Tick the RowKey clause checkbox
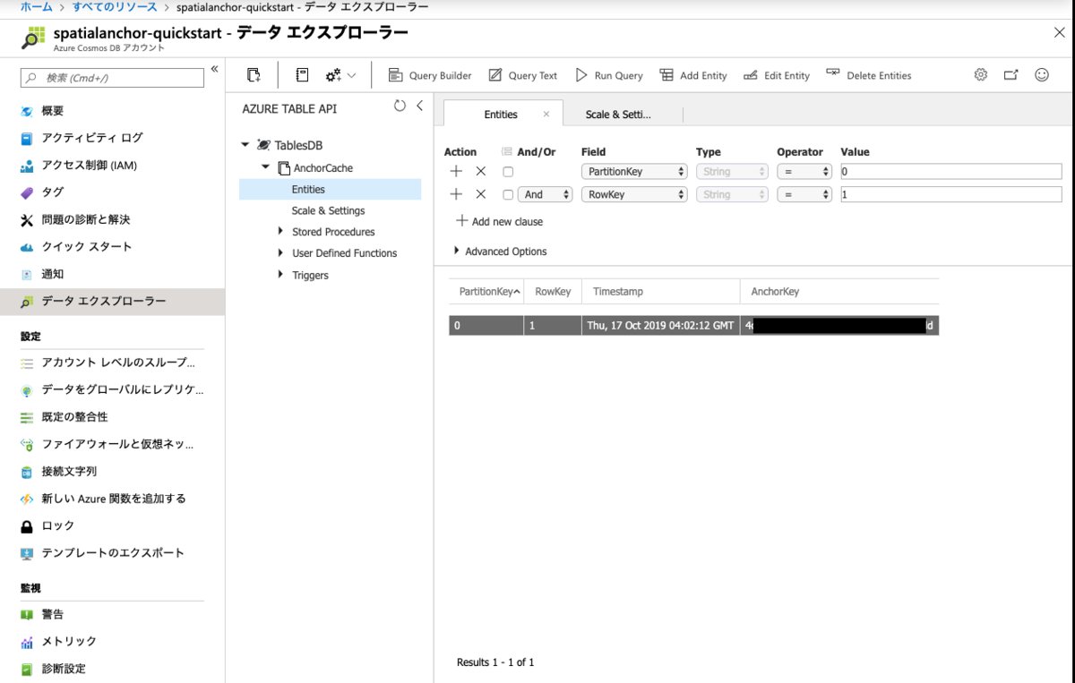 point(508,195)
